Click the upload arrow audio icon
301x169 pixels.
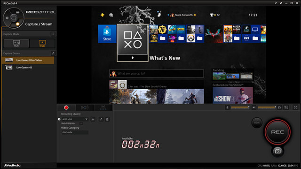[x=227, y=108]
